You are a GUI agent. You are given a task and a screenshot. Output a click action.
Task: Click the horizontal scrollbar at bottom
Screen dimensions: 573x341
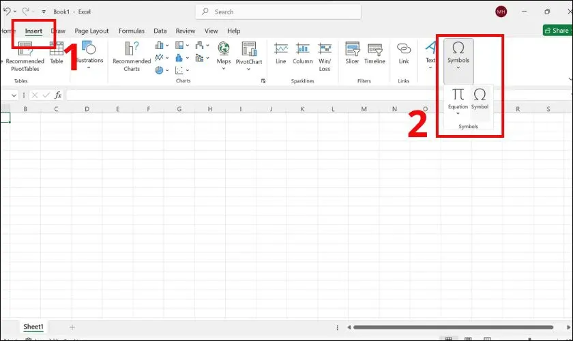point(443,327)
